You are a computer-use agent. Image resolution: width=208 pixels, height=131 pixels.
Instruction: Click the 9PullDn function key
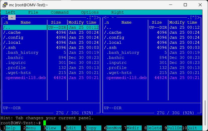coord(173,128)
